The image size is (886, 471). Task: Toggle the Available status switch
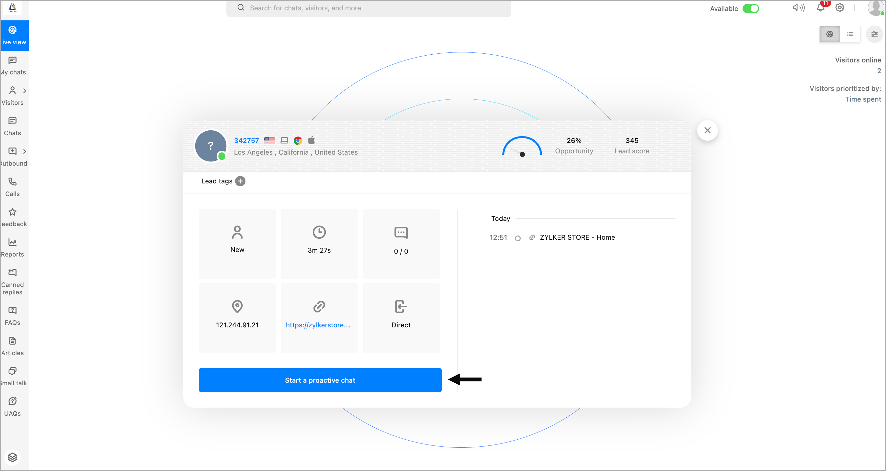coord(751,9)
